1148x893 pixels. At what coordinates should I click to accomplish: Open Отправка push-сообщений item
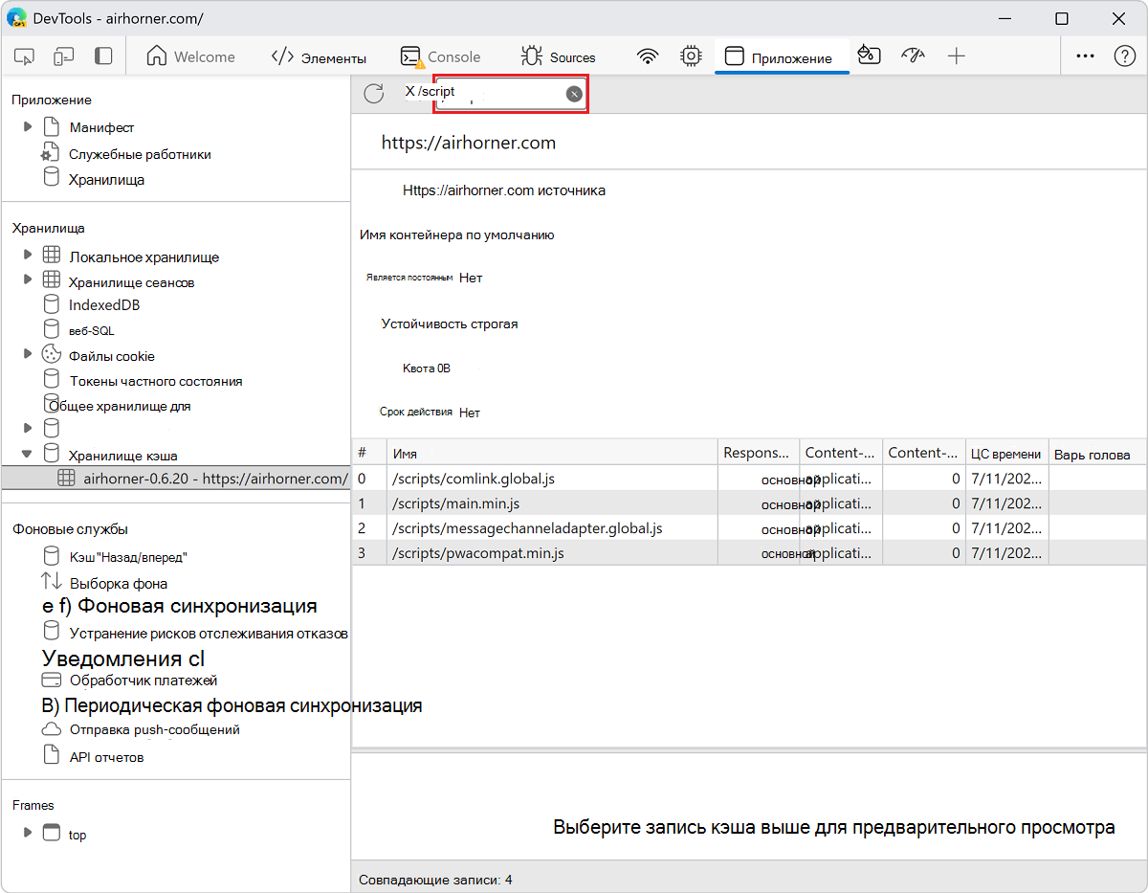coord(154,729)
